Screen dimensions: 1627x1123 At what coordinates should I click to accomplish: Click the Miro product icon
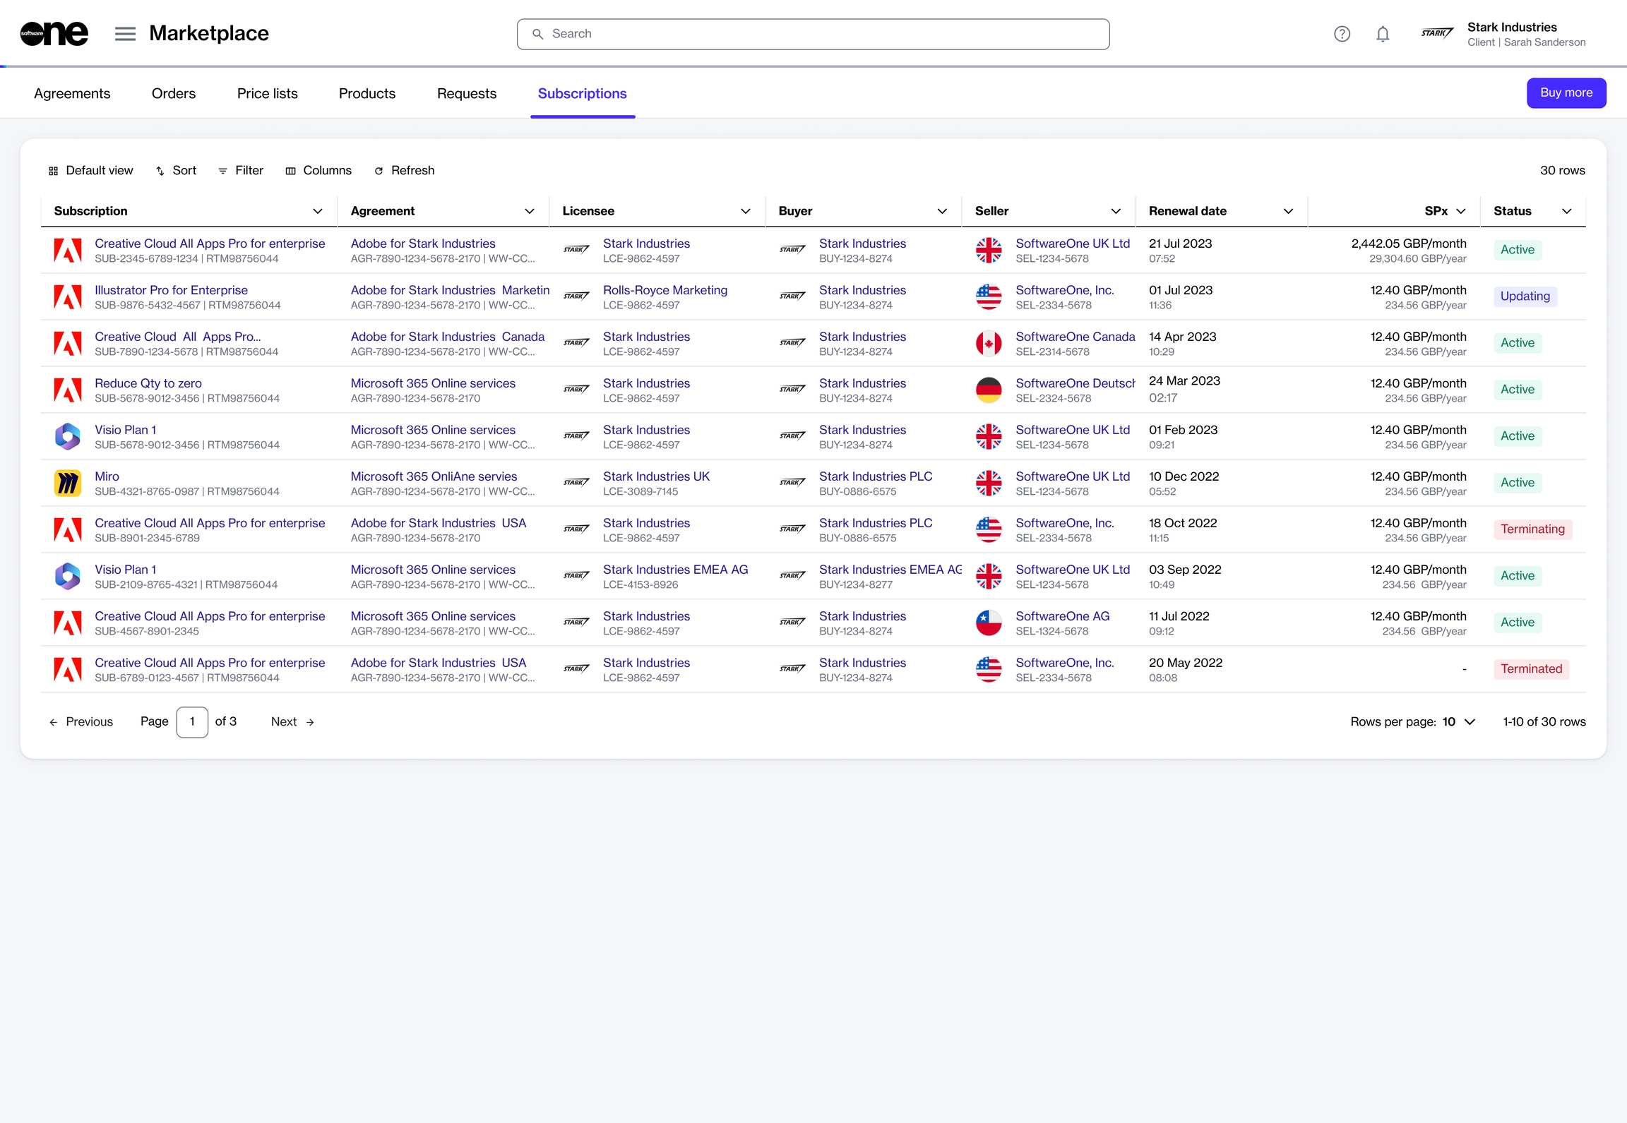68,484
